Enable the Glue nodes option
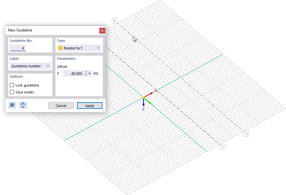The width and height of the screenshot is (286, 195). (12, 92)
